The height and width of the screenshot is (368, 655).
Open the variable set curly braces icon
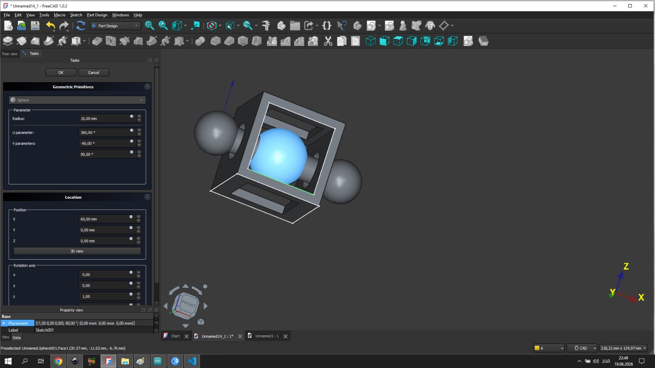coord(327,26)
